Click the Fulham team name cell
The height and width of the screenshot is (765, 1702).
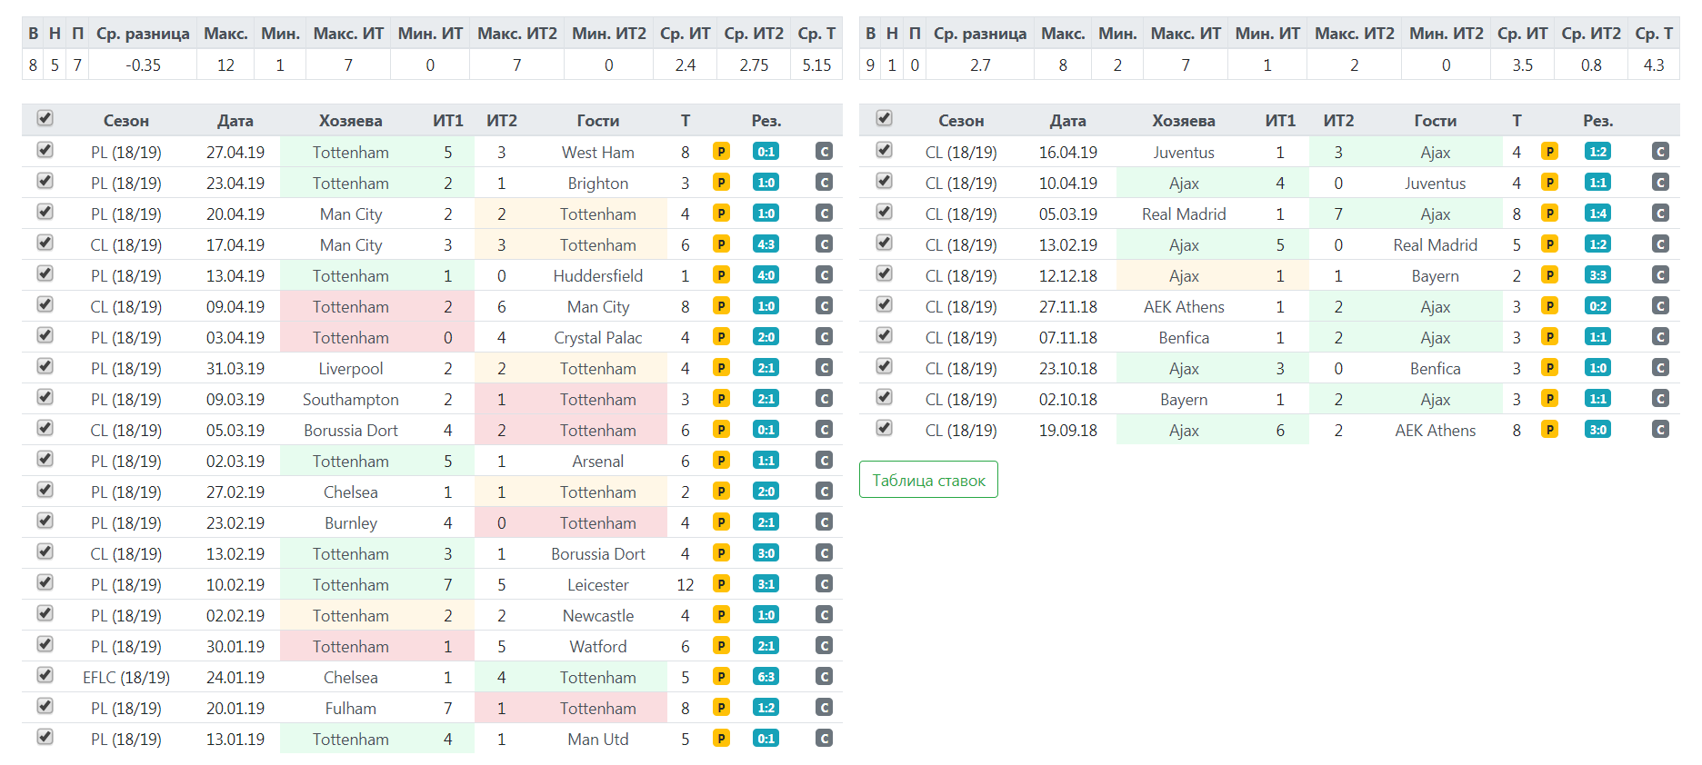pos(350,708)
